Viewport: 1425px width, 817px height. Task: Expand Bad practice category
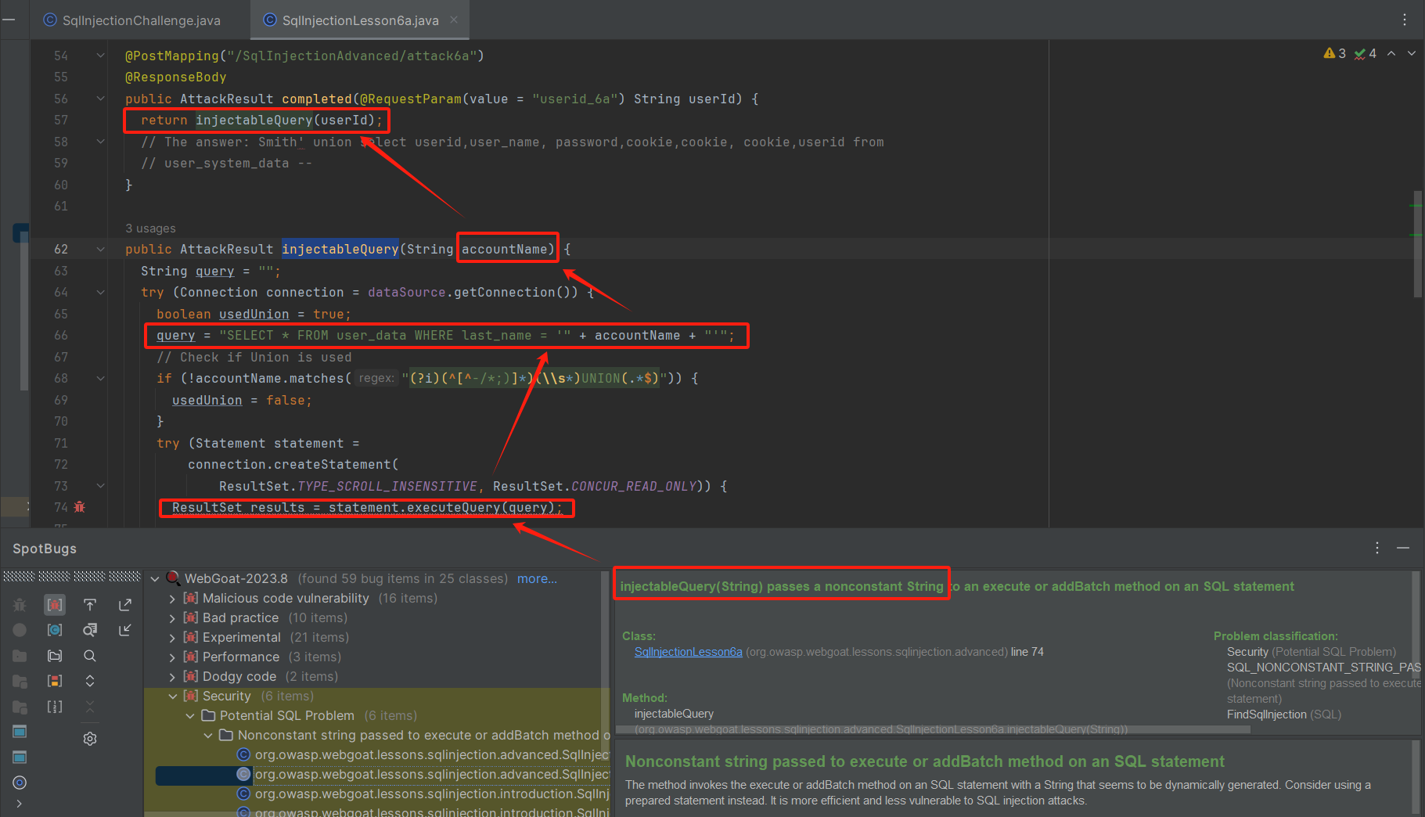(172, 617)
